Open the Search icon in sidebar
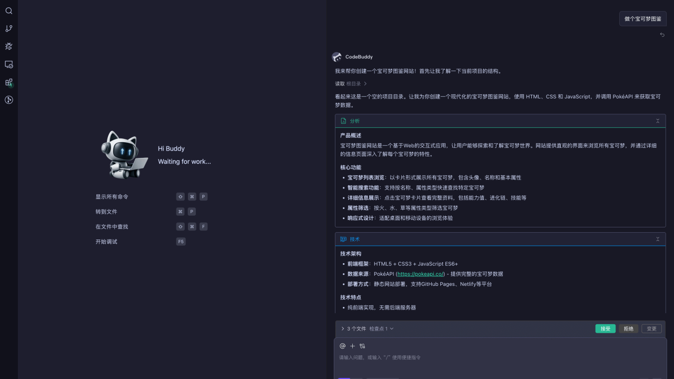This screenshot has height=379, width=674. point(9,11)
